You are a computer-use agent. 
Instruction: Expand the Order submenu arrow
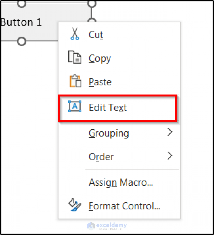(170, 156)
